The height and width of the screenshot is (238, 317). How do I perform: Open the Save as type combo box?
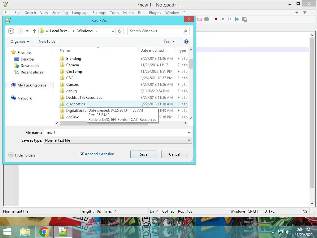click(x=118, y=140)
